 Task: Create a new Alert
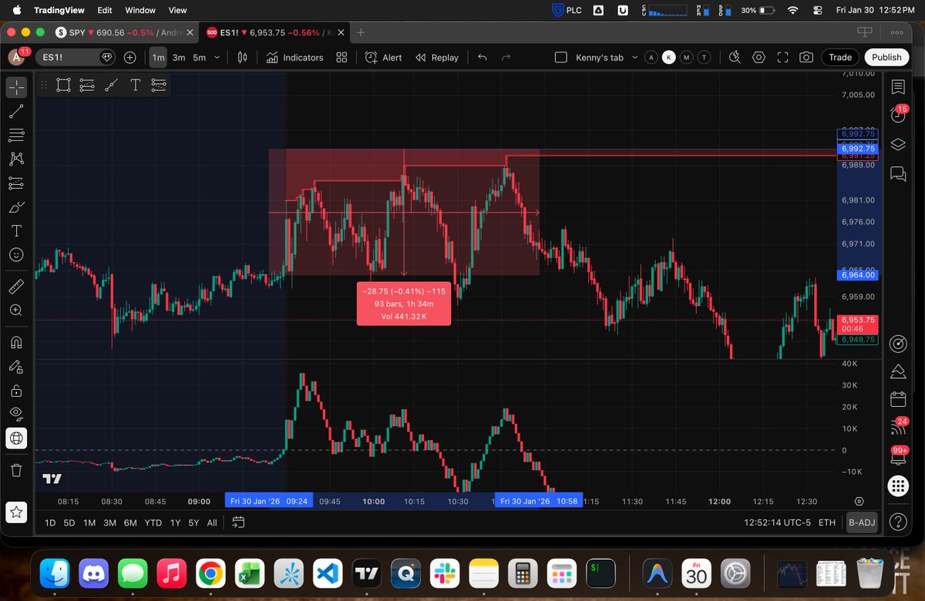coord(383,57)
